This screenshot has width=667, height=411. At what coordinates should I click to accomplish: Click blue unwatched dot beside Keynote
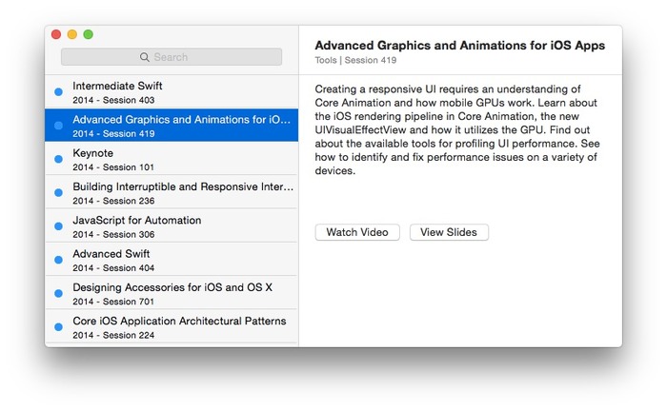click(x=59, y=159)
